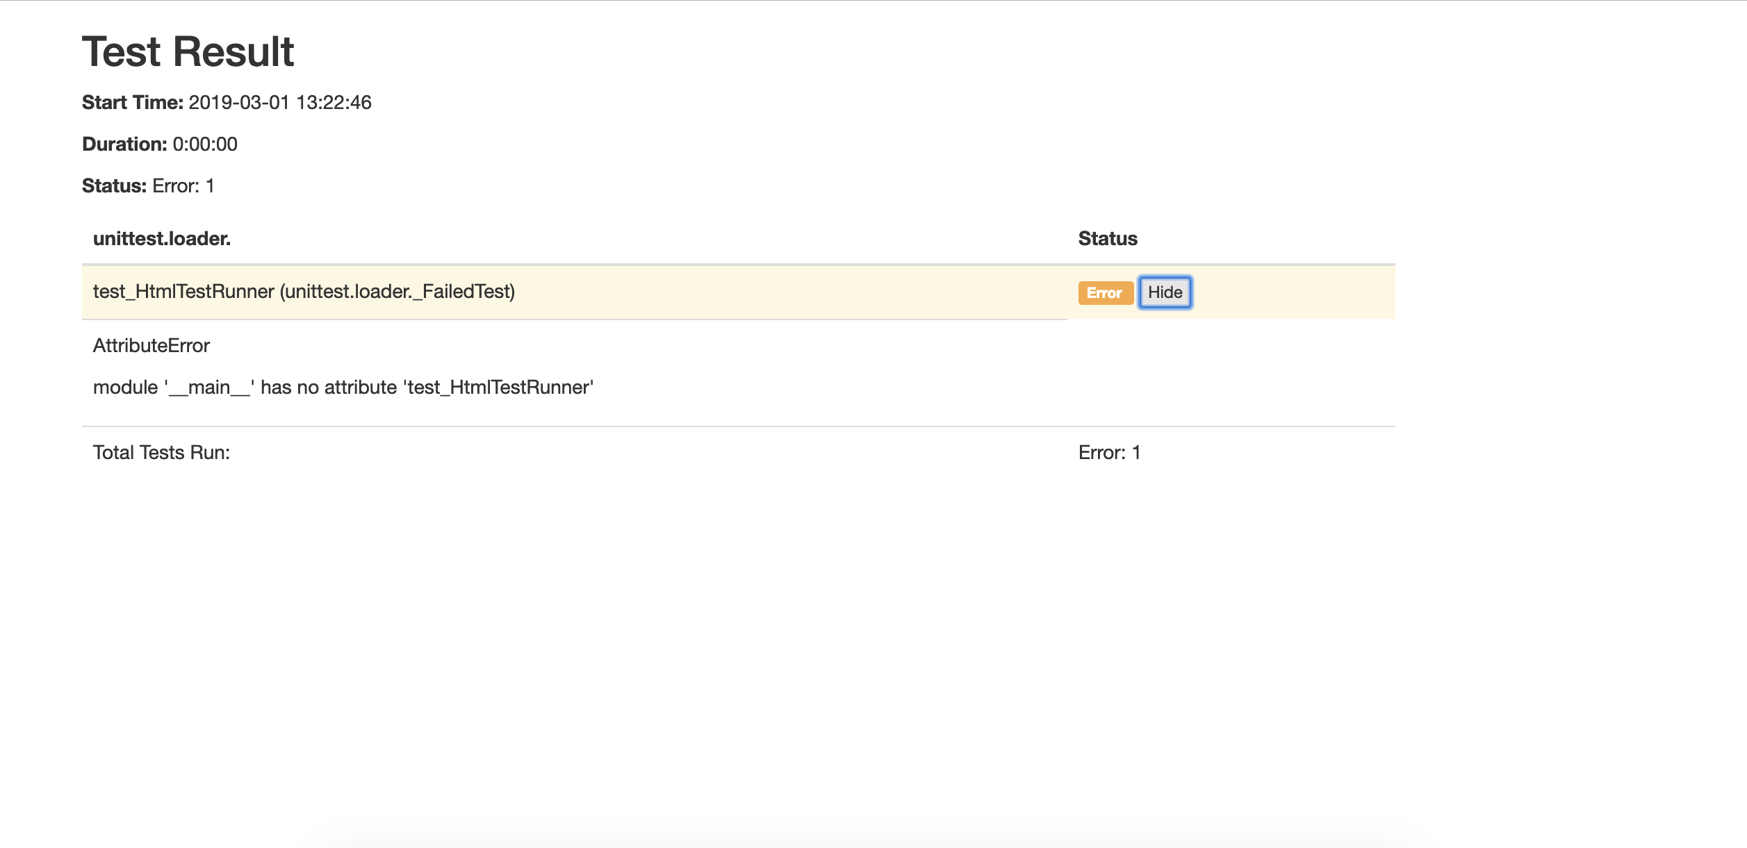The width and height of the screenshot is (1747, 848).
Task: Click the Error: 1 total in footer row
Action: pos(1109,453)
